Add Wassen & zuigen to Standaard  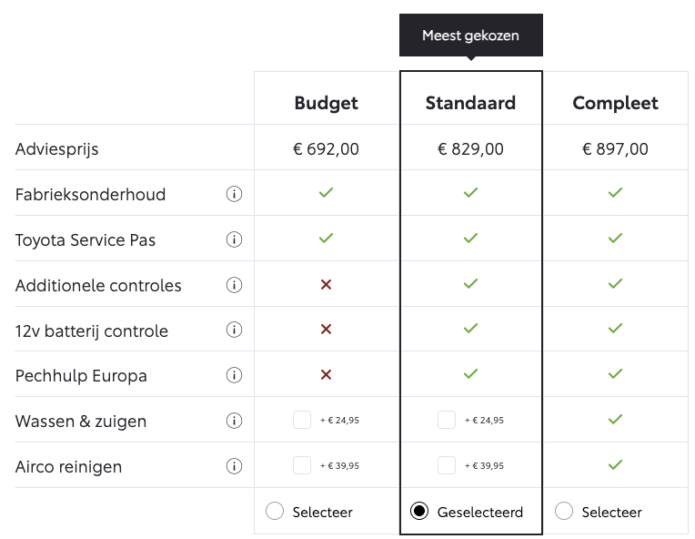[447, 420]
